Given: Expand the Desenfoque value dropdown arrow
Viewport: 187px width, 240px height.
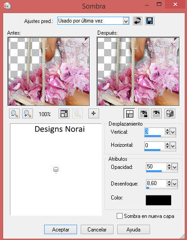Looking at the screenshot, I should [x=175, y=183].
